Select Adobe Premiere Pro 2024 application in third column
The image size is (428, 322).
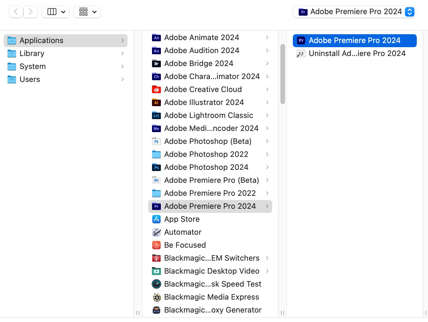pyautogui.click(x=355, y=40)
